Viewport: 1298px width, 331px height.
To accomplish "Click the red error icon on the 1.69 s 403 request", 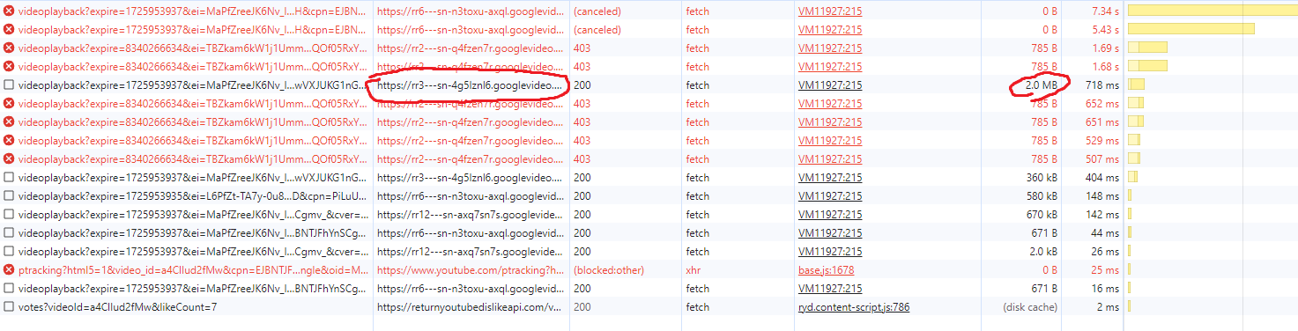I will click(9, 48).
